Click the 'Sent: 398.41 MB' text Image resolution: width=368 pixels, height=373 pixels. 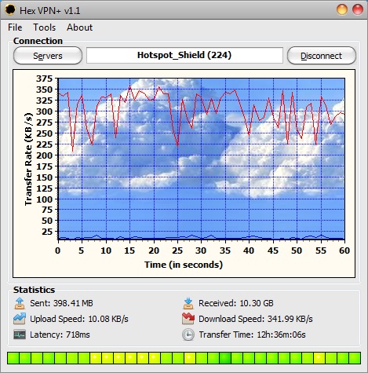pyautogui.click(x=61, y=303)
